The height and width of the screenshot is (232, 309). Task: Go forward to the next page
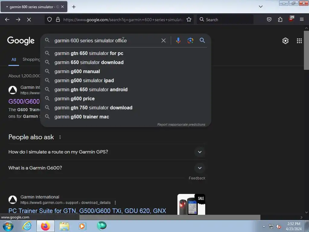coord(18,20)
